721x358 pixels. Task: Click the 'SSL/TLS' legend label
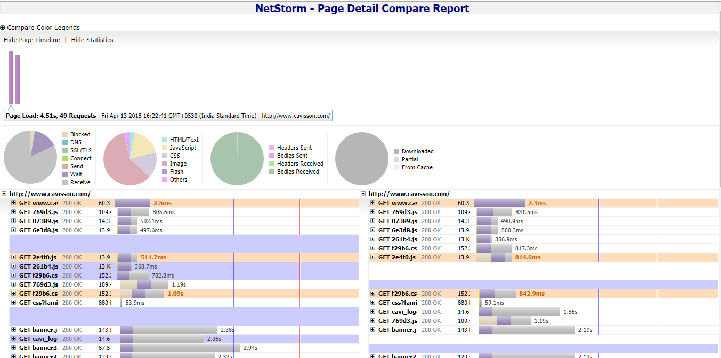coord(81,150)
